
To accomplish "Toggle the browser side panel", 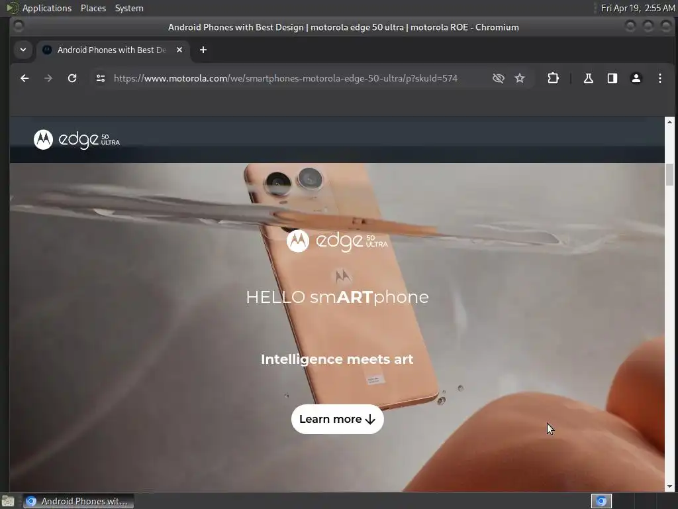I will [612, 78].
